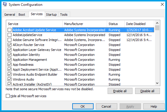
Task: Select the Services tab
Action: point(37,14)
